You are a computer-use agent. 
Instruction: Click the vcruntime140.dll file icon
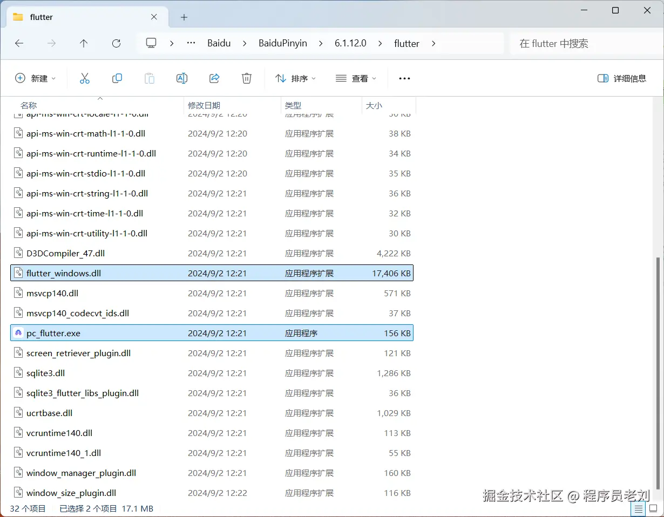[x=18, y=433]
